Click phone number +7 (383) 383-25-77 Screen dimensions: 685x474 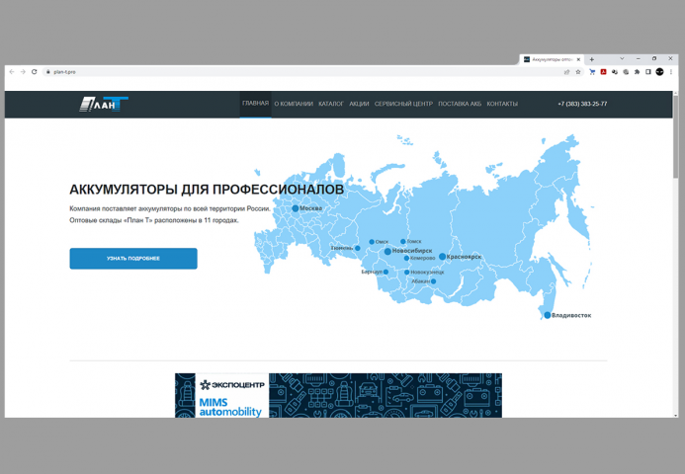tap(582, 104)
